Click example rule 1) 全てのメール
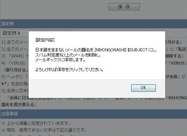187x136 pixels. [x=15, y=42]
